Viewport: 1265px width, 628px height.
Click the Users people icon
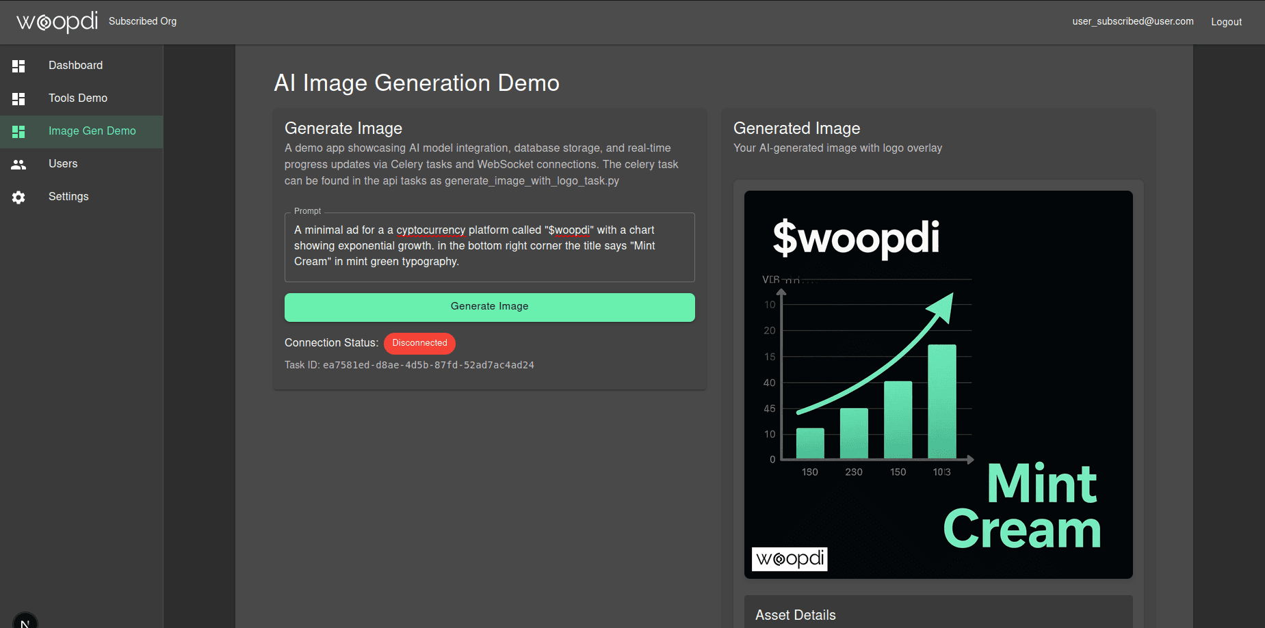pos(18,164)
